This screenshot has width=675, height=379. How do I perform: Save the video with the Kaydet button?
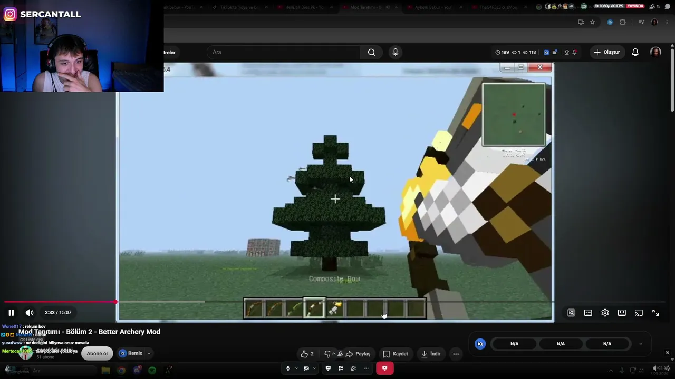(x=396, y=354)
